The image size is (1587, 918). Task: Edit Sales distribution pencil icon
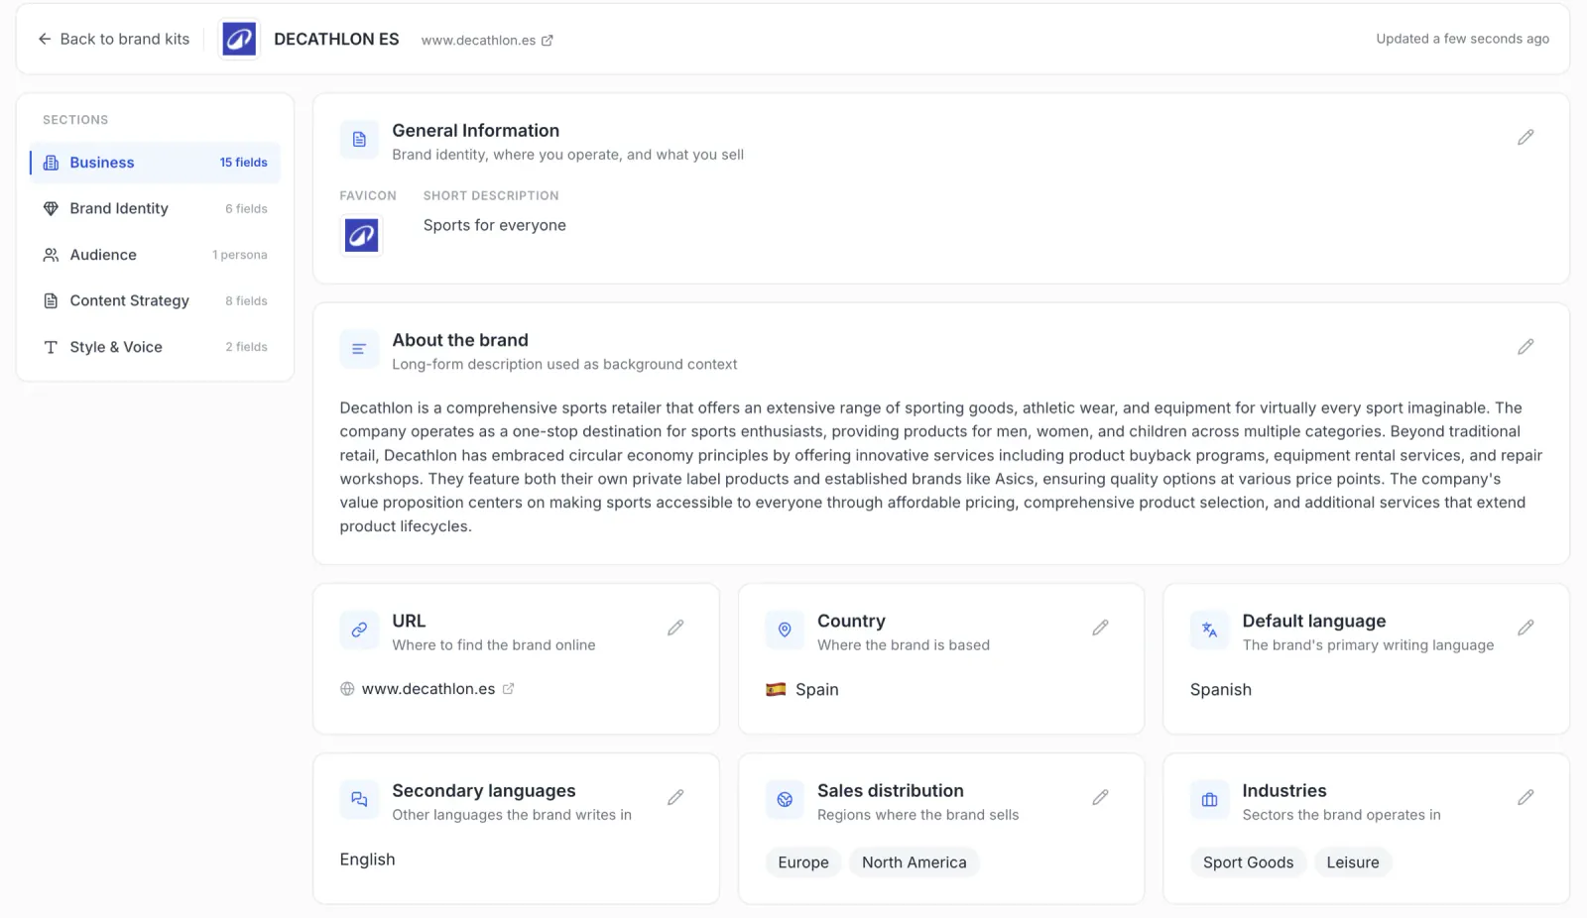point(1100,797)
